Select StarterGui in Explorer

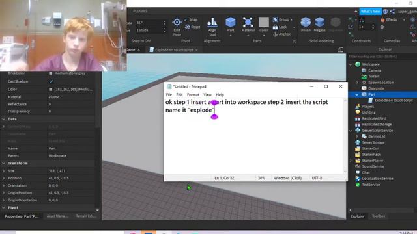tap(370, 149)
